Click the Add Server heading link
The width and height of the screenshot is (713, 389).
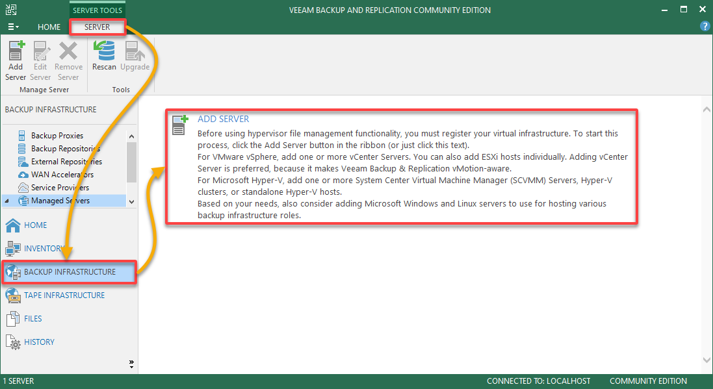pyautogui.click(x=224, y=119)
